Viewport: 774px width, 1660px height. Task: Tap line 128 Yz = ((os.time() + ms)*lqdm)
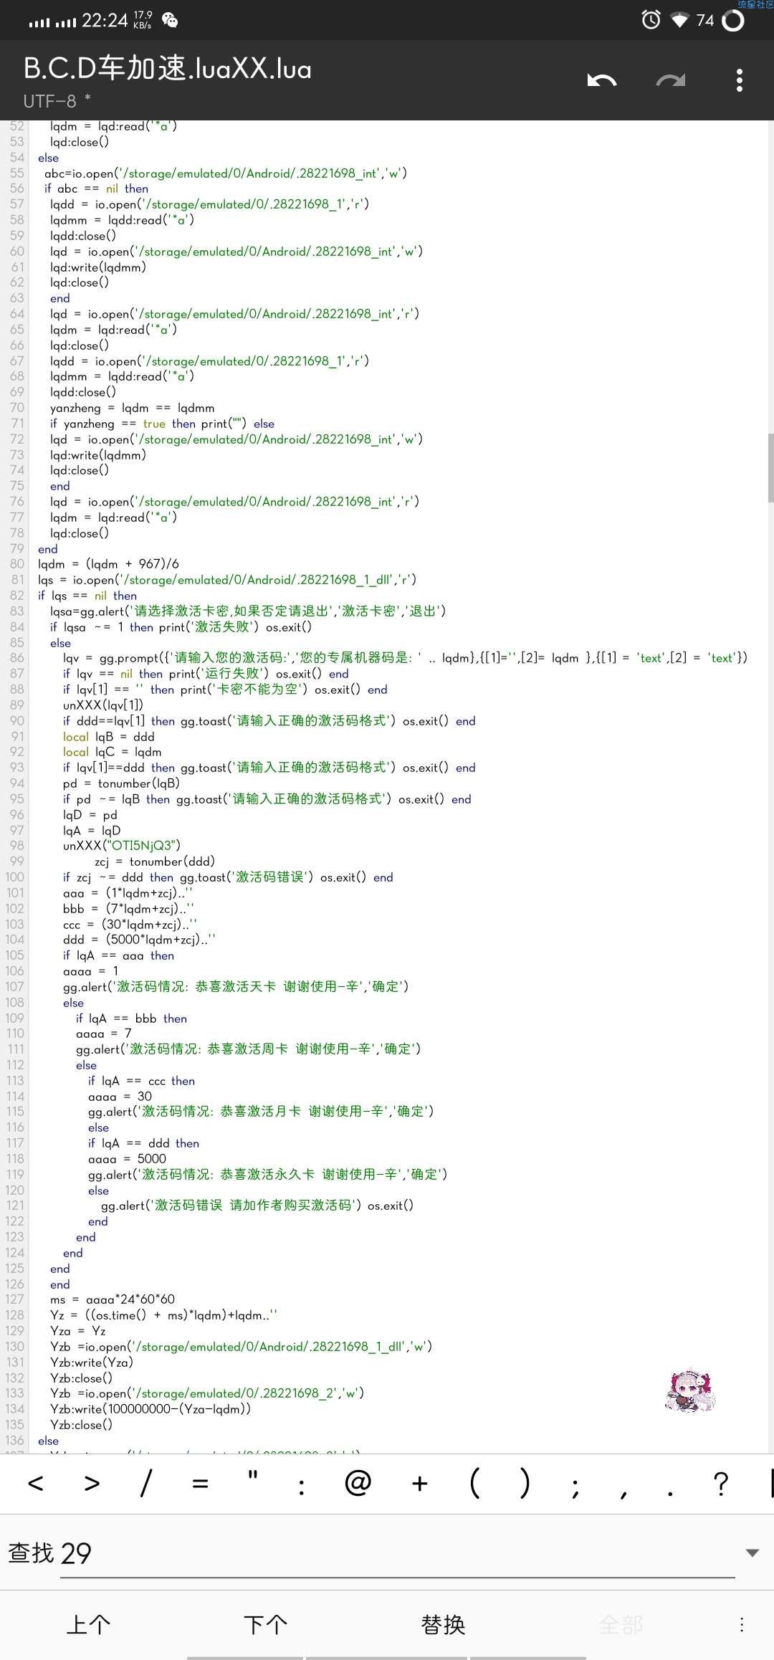[163, 1315]
